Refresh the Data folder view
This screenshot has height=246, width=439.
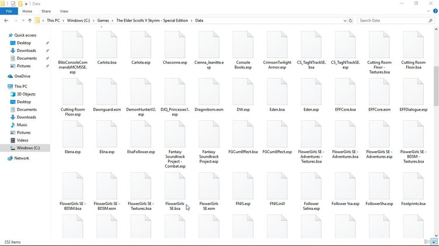point(350,20)
